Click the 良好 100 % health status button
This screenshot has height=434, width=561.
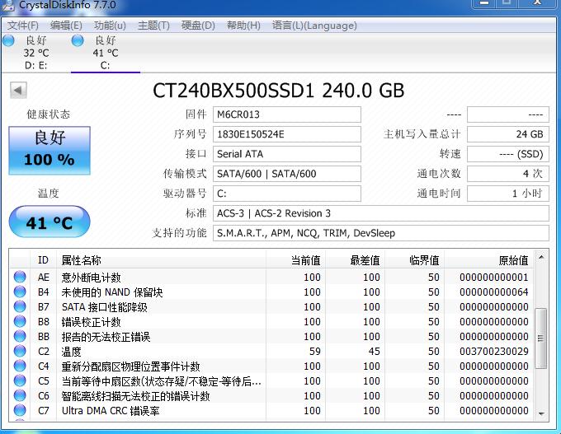49,151
